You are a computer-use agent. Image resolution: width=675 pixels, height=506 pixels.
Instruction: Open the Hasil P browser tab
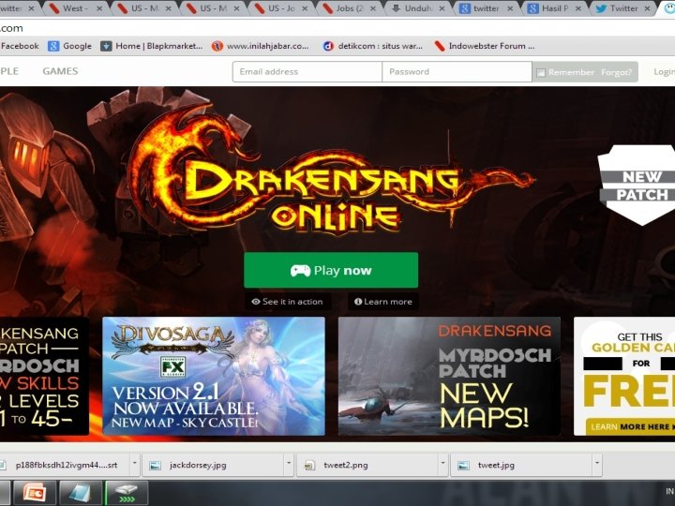pos(554,8)
